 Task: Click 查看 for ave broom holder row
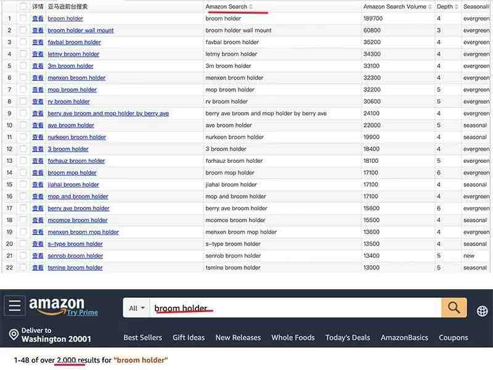[x=38, y=125]
